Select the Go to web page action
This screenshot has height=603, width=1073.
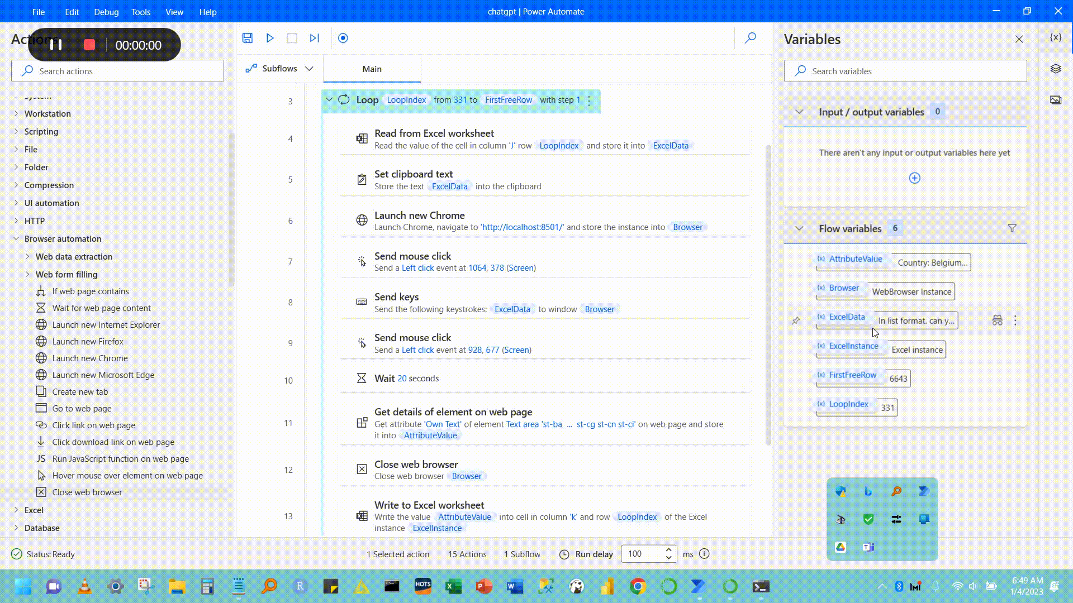[82, 408]
